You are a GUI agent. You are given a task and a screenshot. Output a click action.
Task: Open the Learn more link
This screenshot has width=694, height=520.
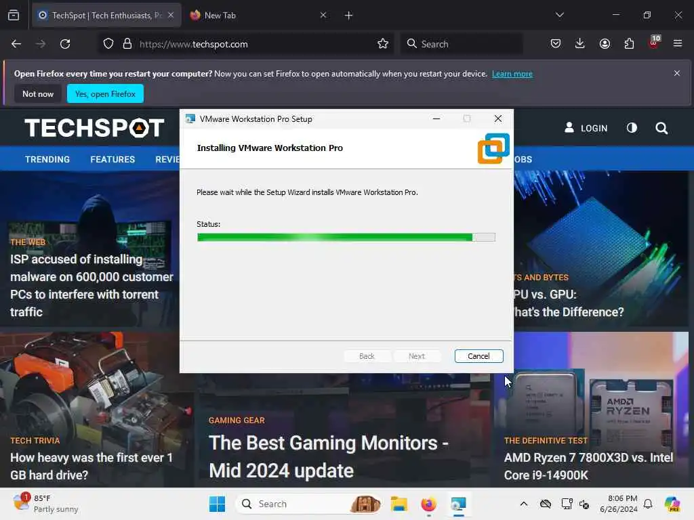click(x=512, y=74)
